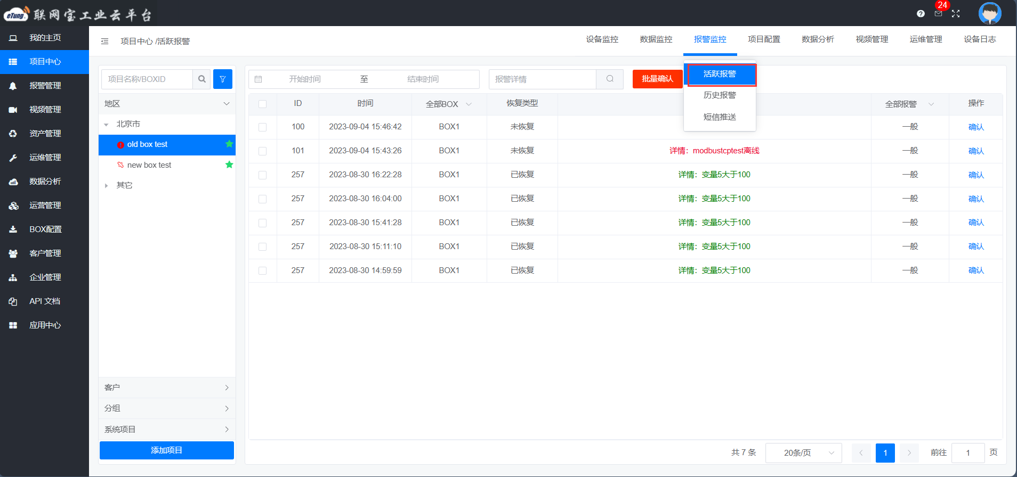This screenshot has height=477, width=1017.
Task: Expand the 其它 tree node
Action: pos(106,186)
